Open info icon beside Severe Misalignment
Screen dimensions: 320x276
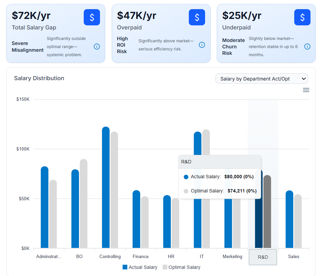pos(97,47)
